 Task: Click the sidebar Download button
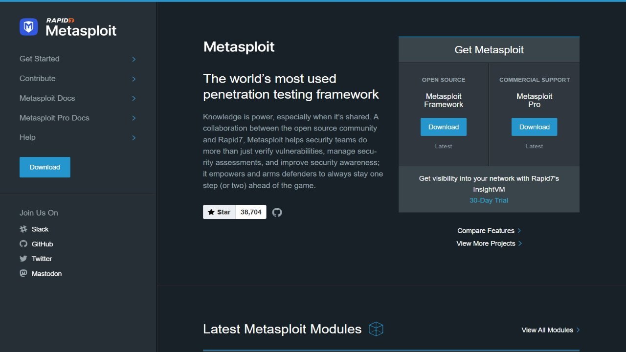(x=45, y=167)
